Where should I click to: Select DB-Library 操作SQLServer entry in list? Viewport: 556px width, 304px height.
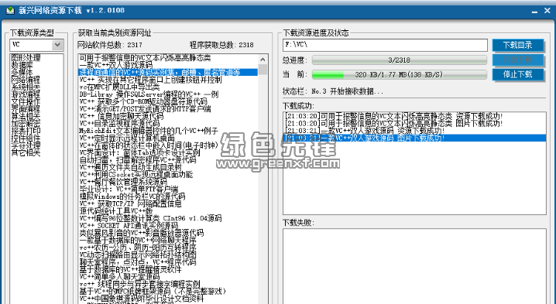click(149, 94)
